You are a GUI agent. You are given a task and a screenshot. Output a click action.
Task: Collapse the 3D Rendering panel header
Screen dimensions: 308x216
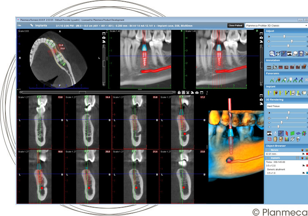click(x=286, y=100)
